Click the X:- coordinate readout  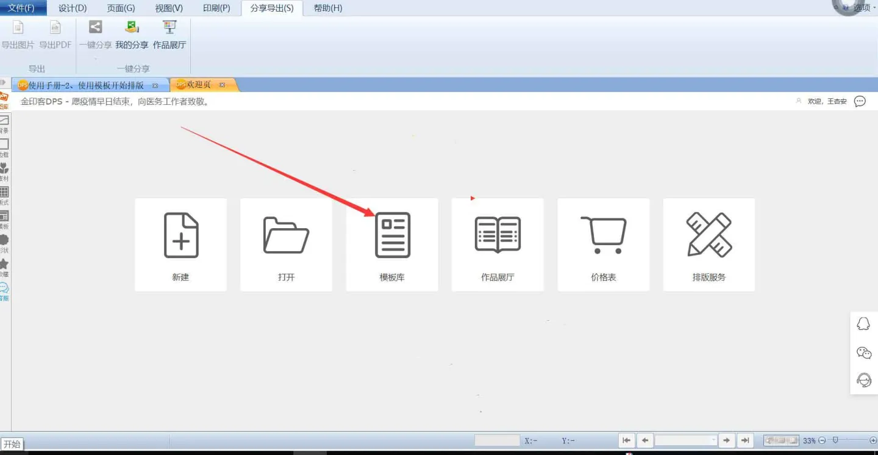pyautogui.click(x=530, y=440)
